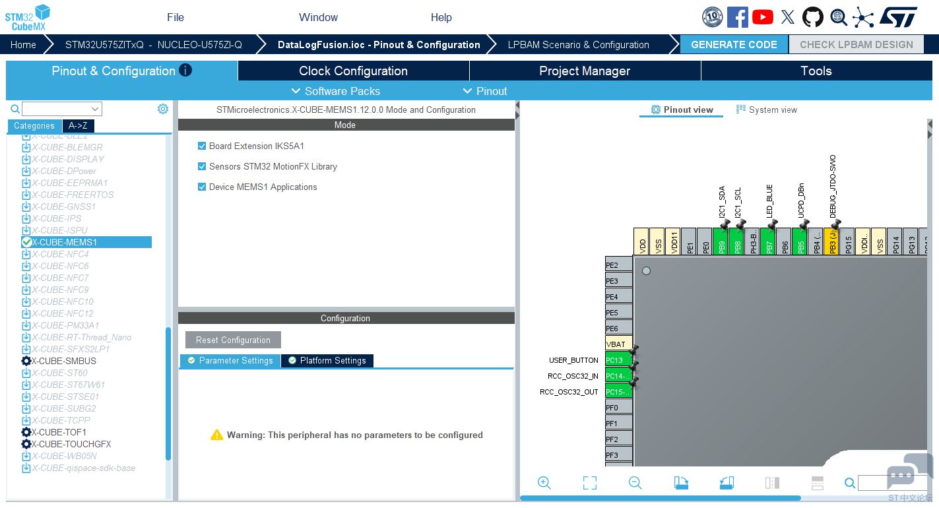939x508 pixels.
Task: Switch to the Clock Configuration tab
Action: (x=353, y=71)
